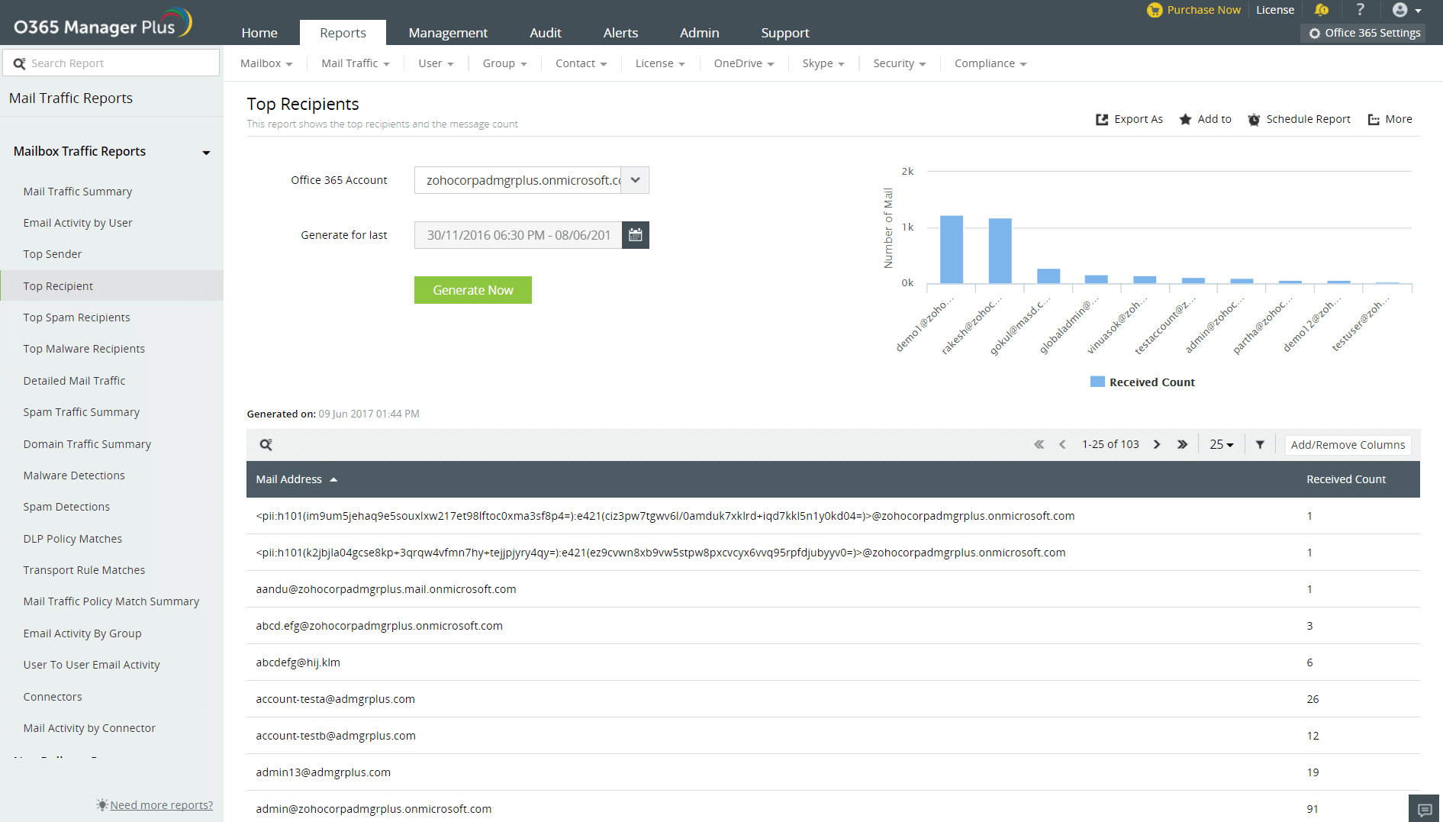
Task: Open the date range calendar icon
Action: click(x=636, y=235)
